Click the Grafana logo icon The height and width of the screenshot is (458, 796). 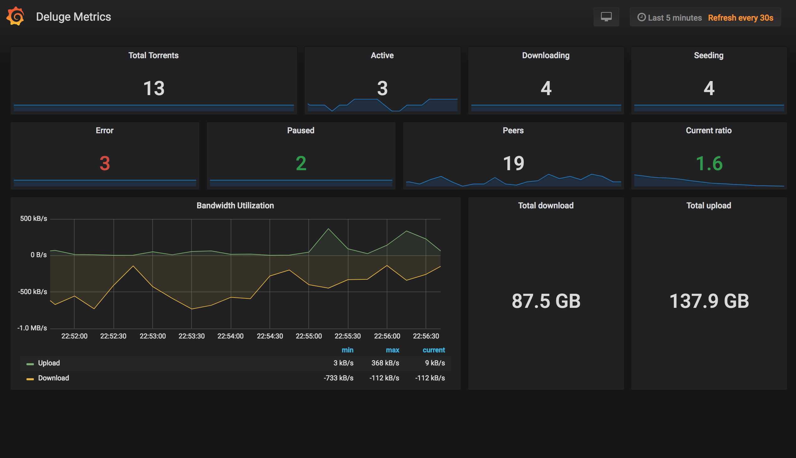[15, 16]
